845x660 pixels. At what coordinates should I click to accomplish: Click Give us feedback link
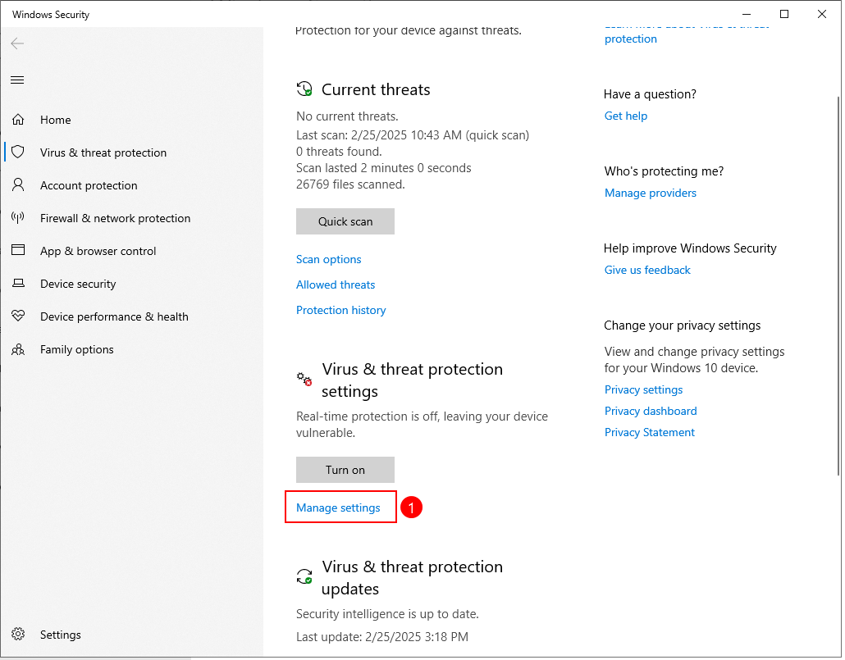647,270
